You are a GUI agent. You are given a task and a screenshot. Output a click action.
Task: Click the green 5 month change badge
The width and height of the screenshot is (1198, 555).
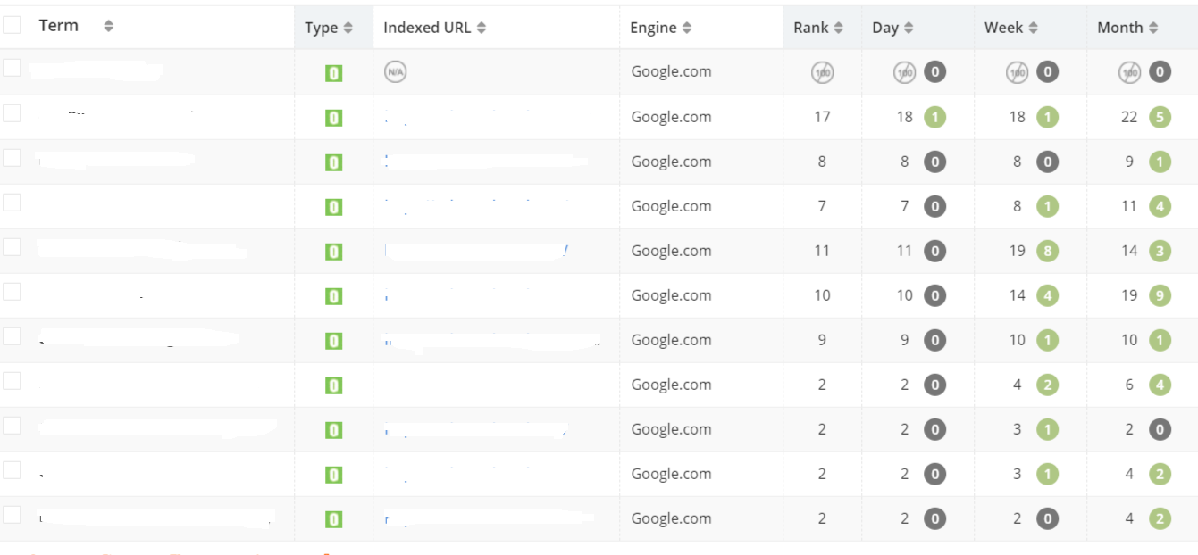pyautogui.click(x=1160, y=117)
